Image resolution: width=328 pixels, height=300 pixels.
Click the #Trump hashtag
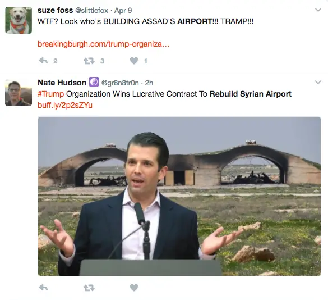(x=50, y=94)
